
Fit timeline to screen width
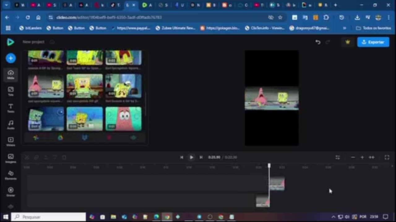pos(372,157)
